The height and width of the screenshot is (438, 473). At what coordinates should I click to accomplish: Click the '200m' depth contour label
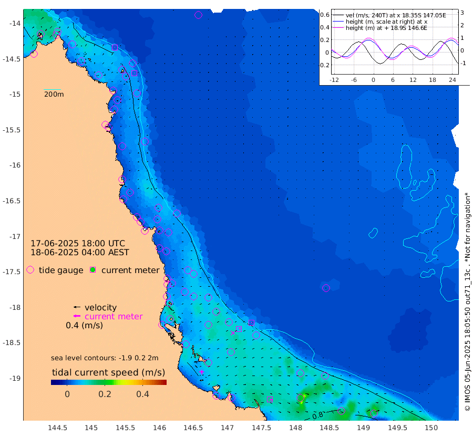tap(54, 94)
